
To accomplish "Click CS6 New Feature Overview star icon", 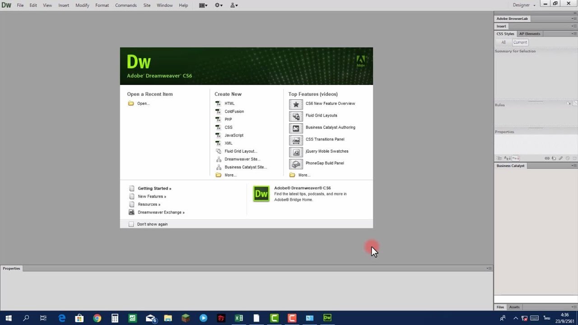I will click(x=296, y=104).
